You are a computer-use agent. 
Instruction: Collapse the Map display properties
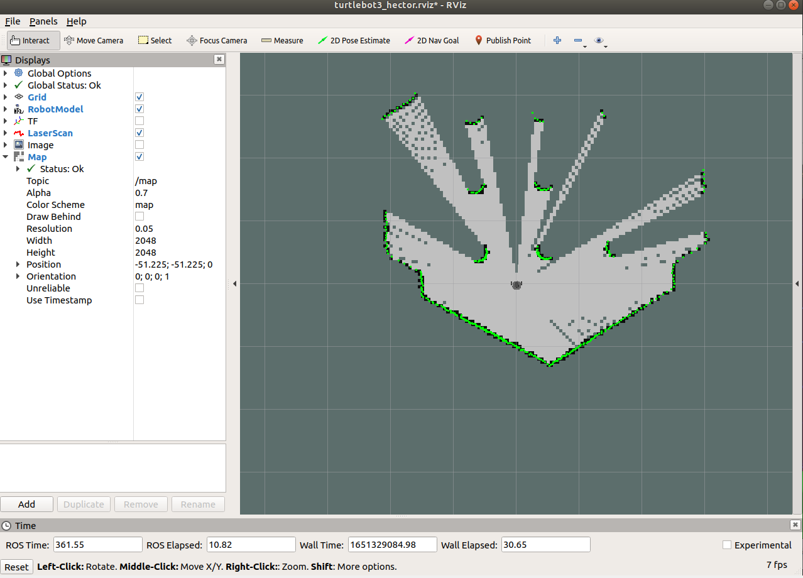pyautogui.click(x=6, y=156)
